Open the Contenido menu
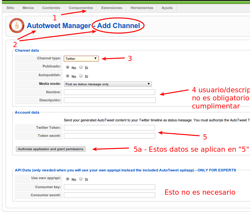 point(51,8)
